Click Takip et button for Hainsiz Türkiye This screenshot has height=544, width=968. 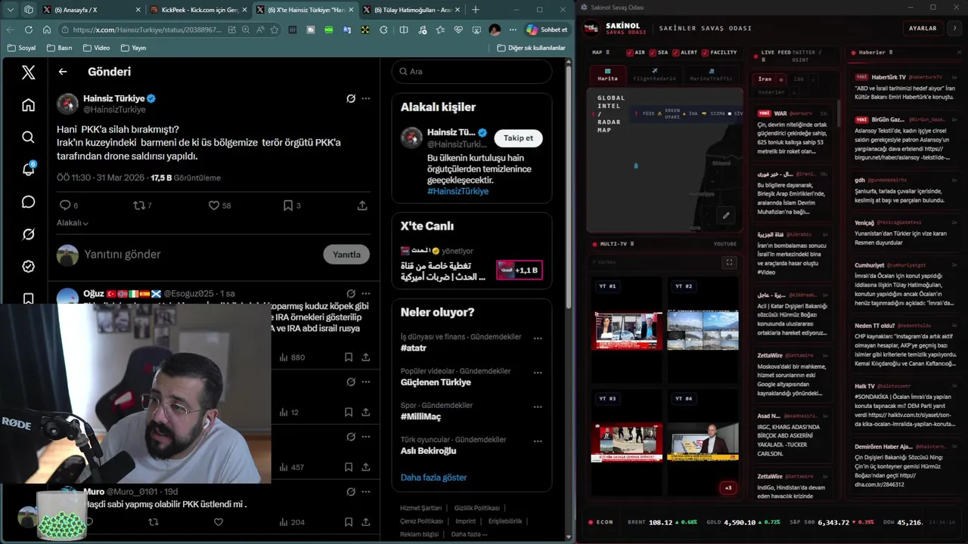click(519, 138)
